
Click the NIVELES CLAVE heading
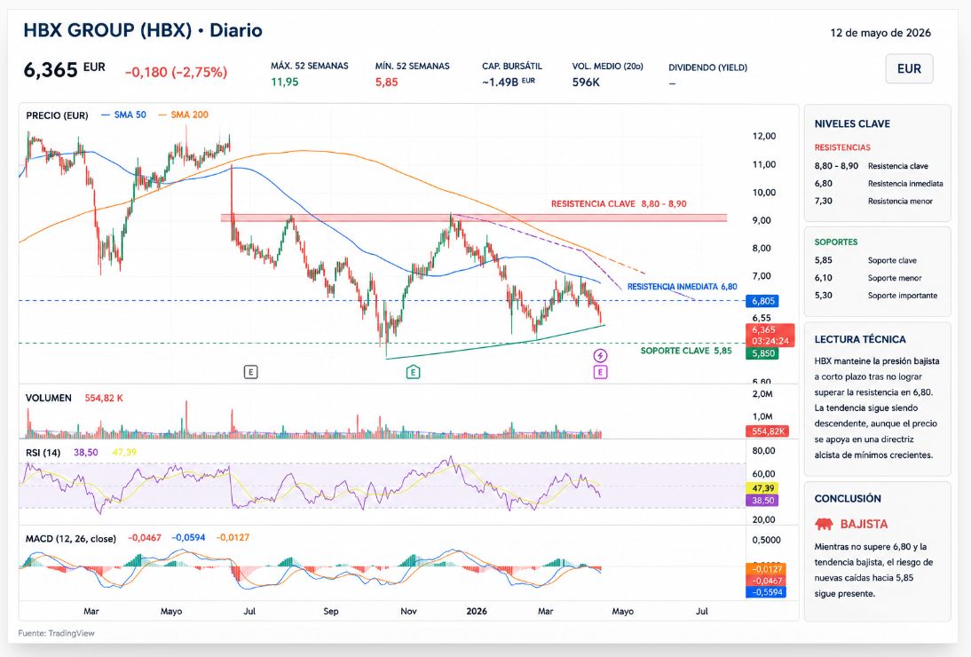click(x=852, y=123)
